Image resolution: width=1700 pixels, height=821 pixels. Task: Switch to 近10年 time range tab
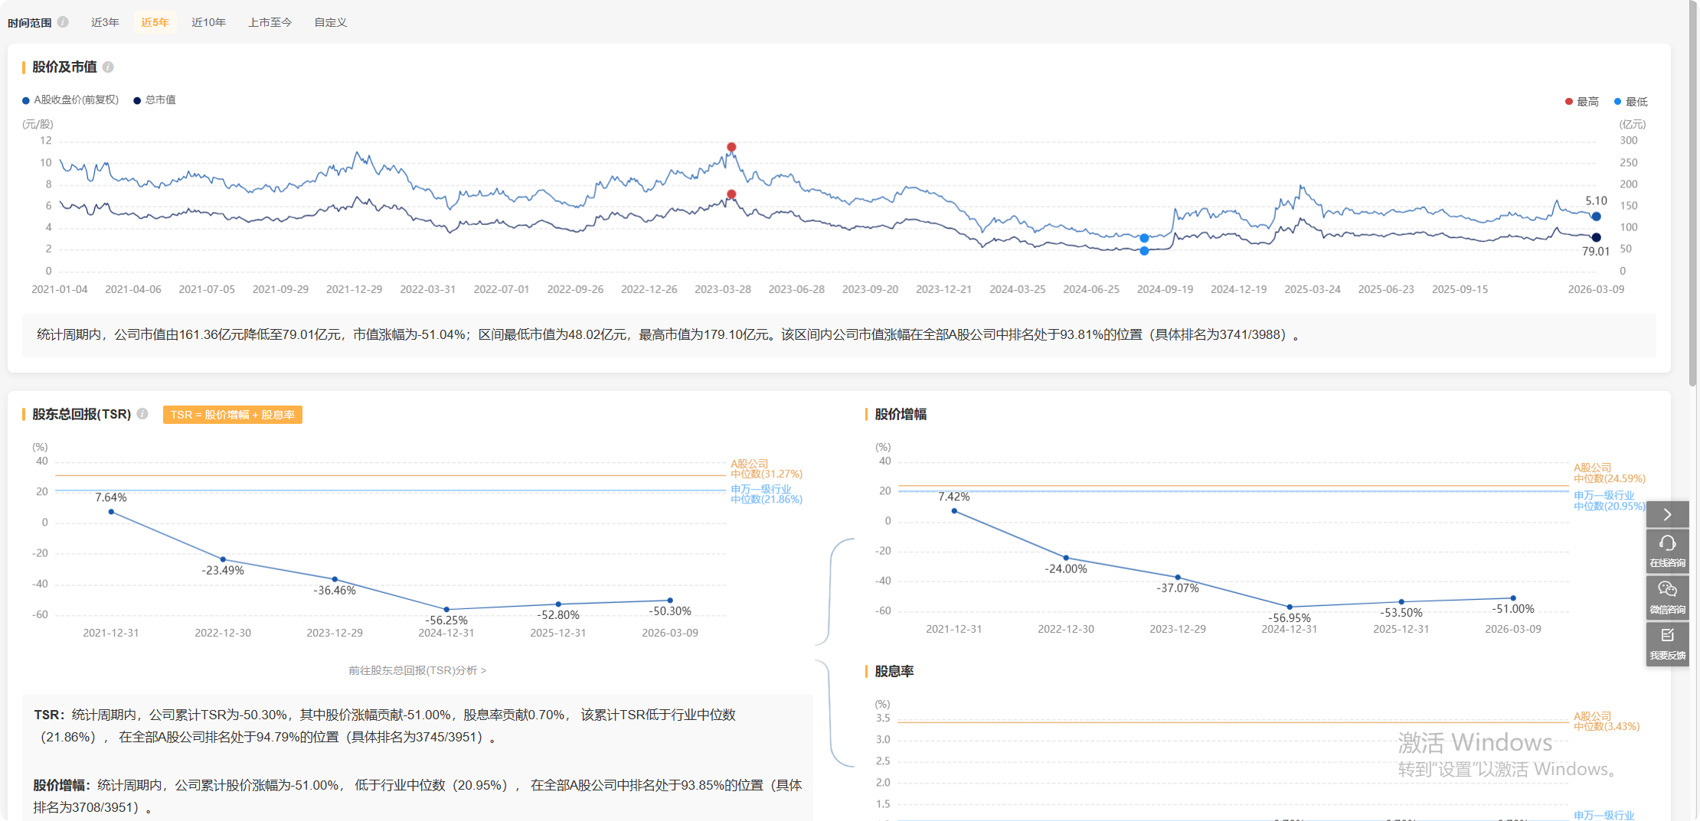(x=208, y=22)
